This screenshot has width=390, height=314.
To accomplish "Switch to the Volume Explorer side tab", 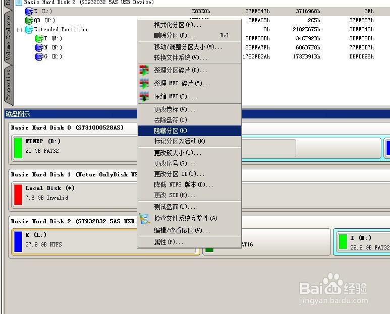I will click(x=9, y=37).
